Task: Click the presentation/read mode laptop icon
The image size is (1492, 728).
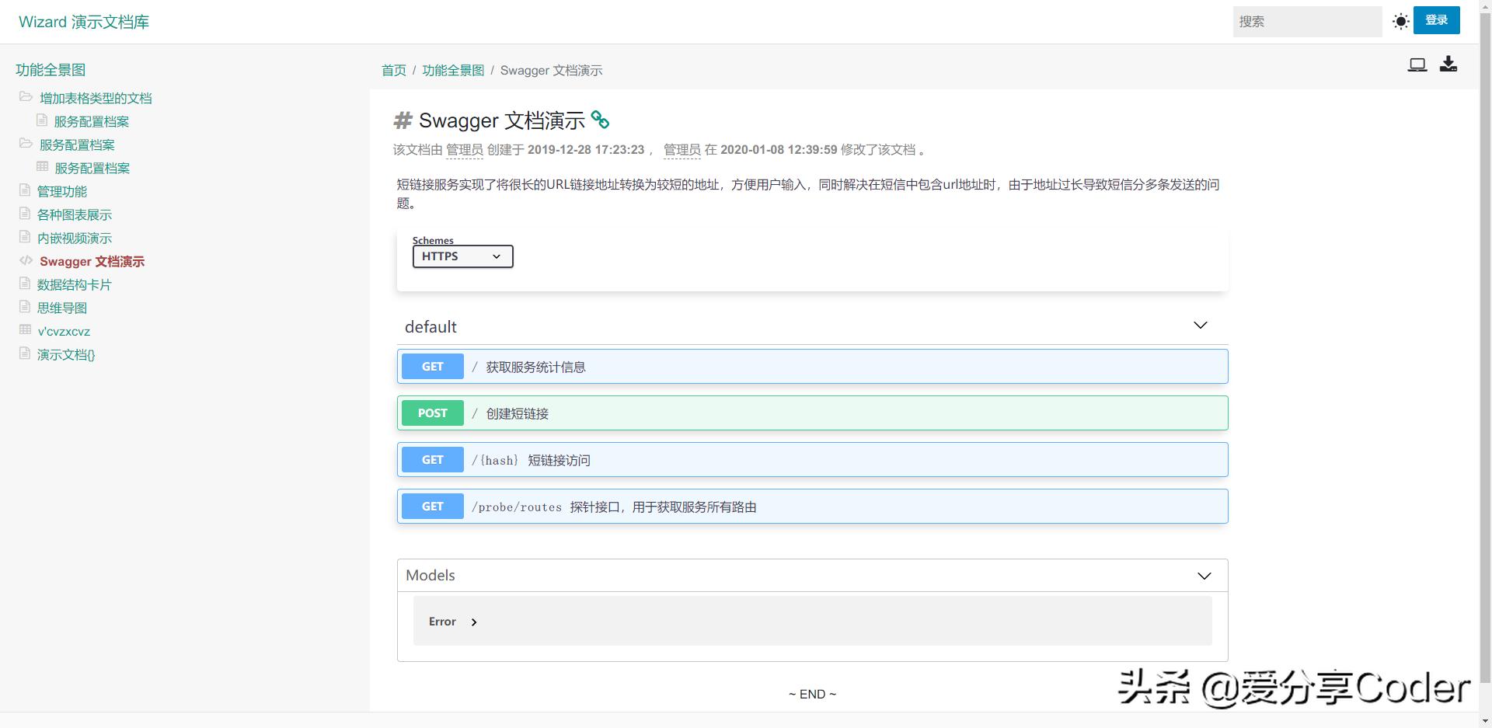Action: coord(1417,64)
